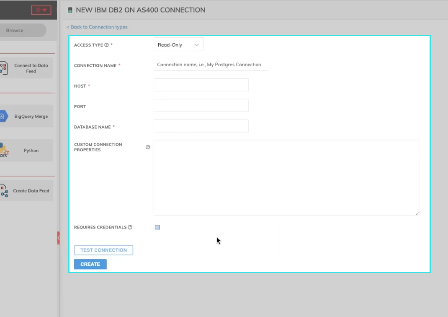Select Connect to Data Feed in sidebar
This screenshot has height=317, width=448.
[x=26, y=68]
